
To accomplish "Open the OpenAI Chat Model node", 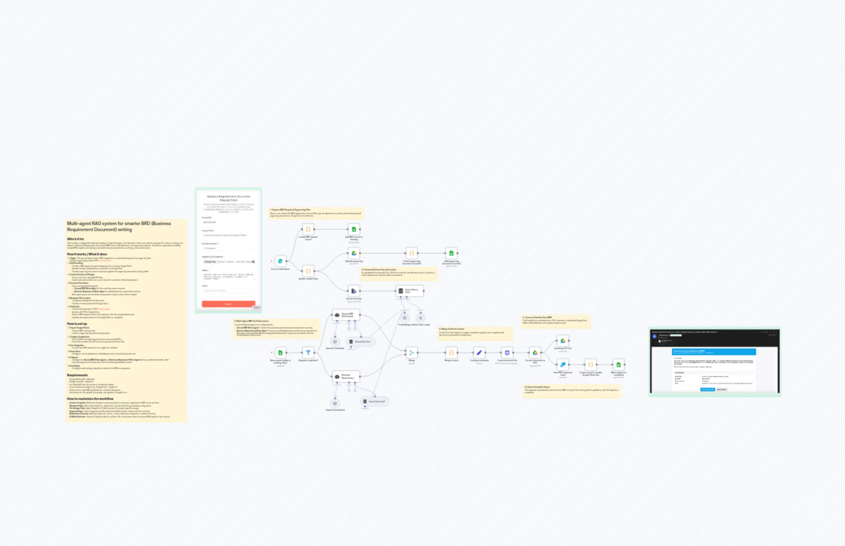I will tap(334, 342).
